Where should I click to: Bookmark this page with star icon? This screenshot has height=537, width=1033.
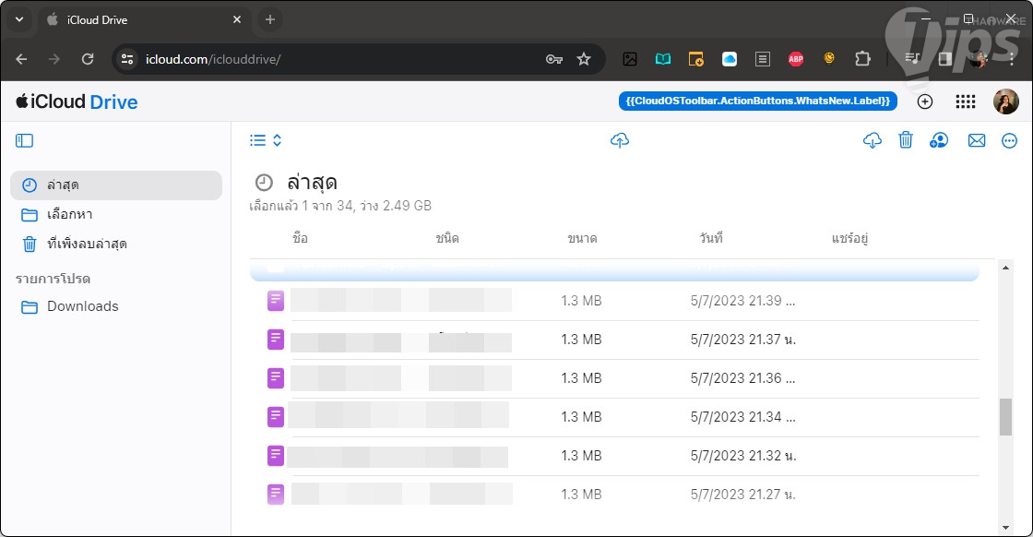click(583, 59)
